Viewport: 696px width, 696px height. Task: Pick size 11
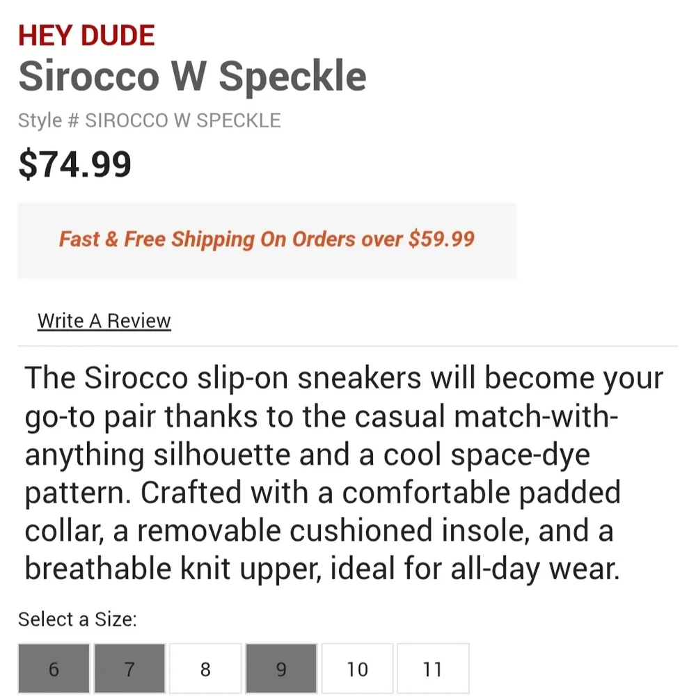433,668
